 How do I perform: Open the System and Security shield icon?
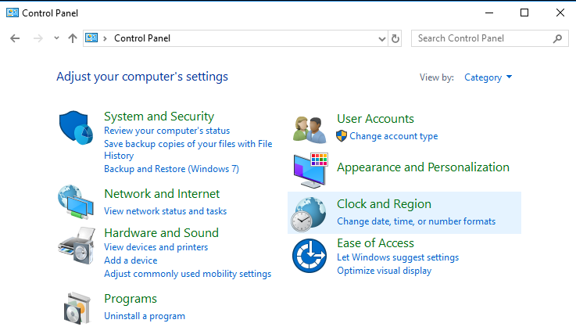tap(76, 127)
